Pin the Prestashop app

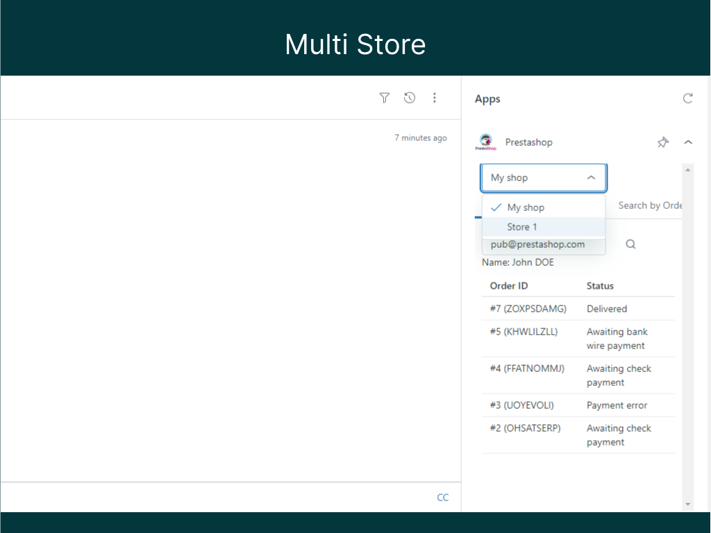(x=663, y=142)
